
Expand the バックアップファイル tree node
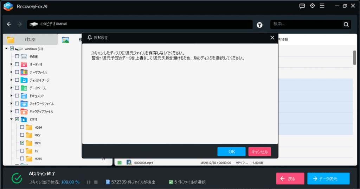coord(11,112)
